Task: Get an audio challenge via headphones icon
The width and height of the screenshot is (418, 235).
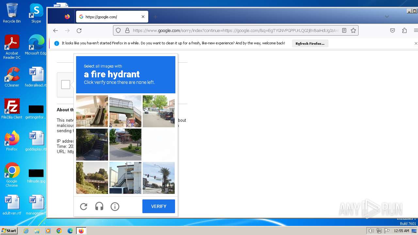Action: coord(99,206)
